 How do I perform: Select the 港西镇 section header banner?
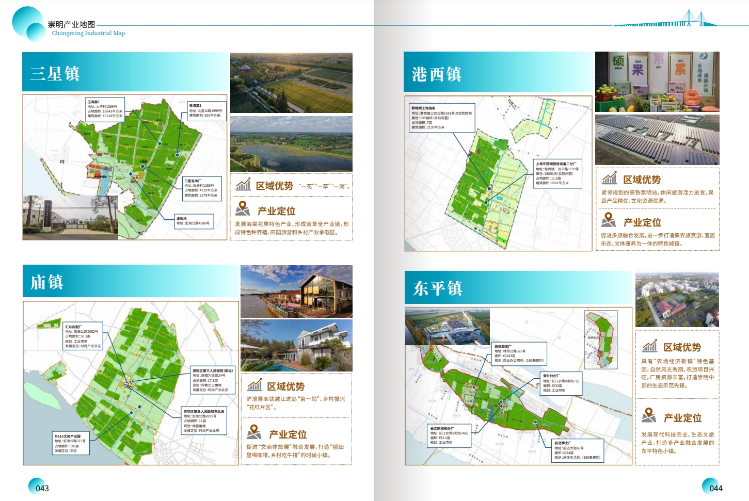498,72
